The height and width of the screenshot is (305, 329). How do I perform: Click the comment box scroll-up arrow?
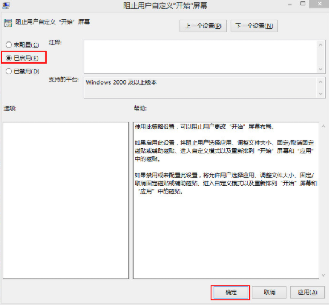point(320,45)
